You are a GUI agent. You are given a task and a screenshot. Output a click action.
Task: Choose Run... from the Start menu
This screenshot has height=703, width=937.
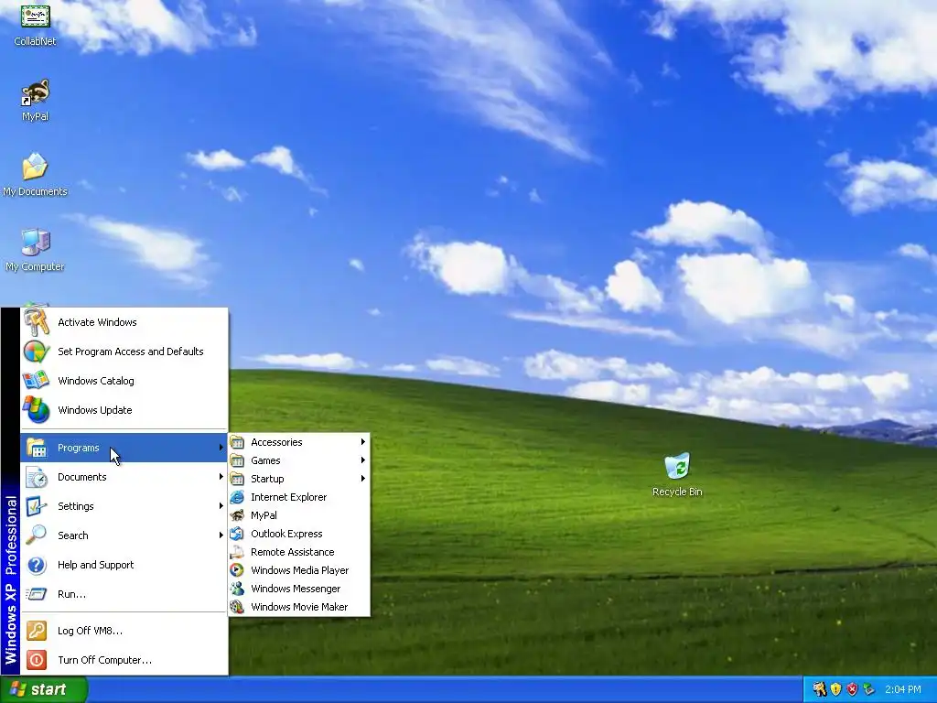point(124,594)
